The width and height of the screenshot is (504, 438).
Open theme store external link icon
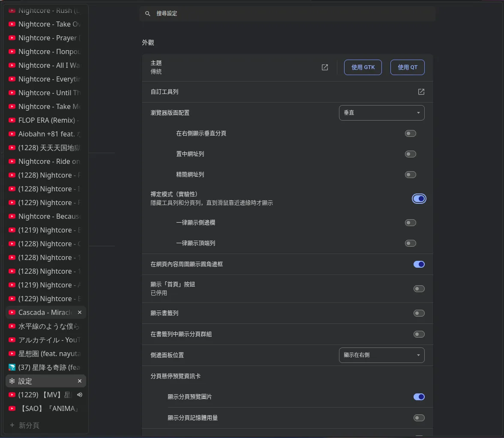pyautogui.click(x=325, y=67)
